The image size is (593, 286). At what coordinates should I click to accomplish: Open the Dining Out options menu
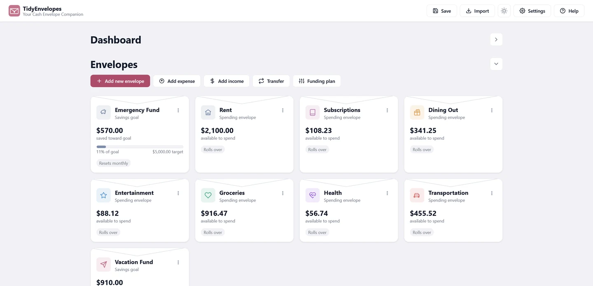point(492,110)
